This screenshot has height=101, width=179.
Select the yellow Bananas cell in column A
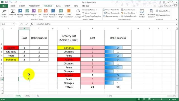click(x=11, y=59)
